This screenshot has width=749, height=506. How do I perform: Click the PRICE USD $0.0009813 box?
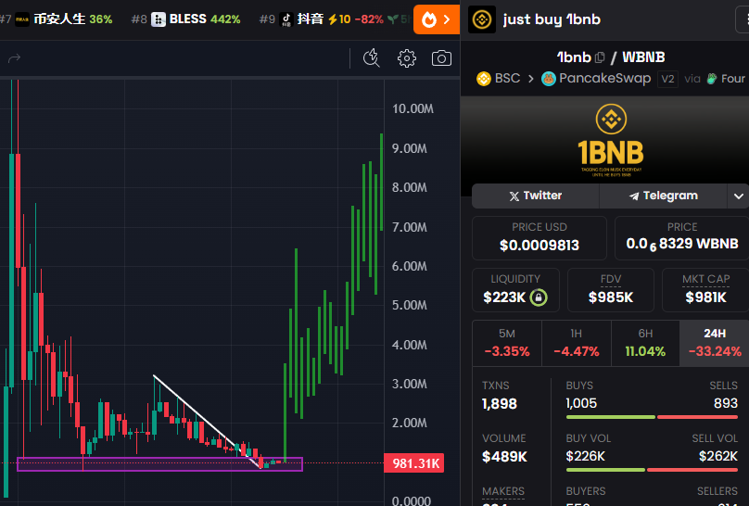(x=540, y=238)
